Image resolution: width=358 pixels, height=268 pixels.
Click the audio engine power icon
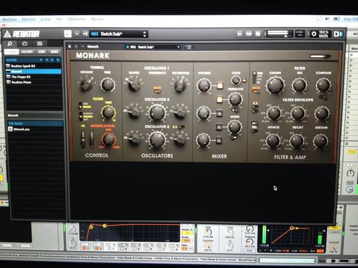[314, 34]
